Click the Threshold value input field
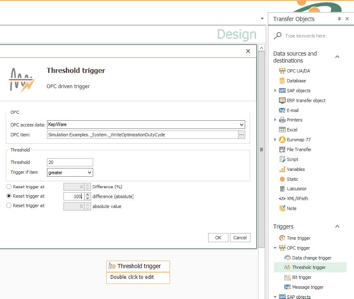 70,162
